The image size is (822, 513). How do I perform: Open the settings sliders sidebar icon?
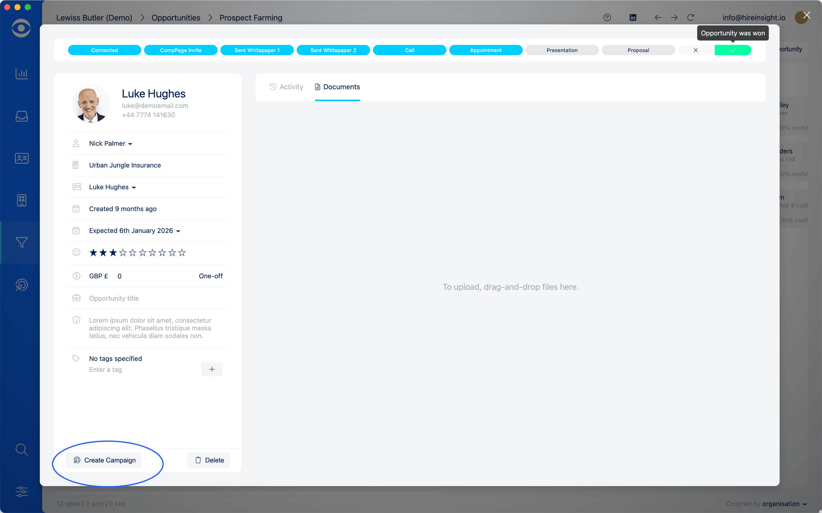22,491
